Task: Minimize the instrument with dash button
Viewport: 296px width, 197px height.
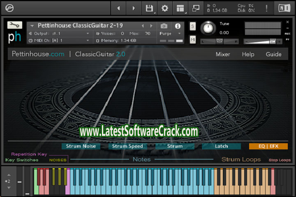Action: click(x=287, y=28)
